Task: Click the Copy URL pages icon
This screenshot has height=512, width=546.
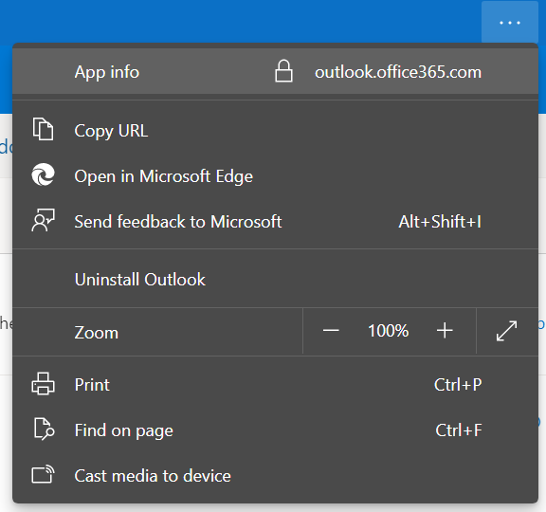Action: pyautogui.click(x=44, y=129)
